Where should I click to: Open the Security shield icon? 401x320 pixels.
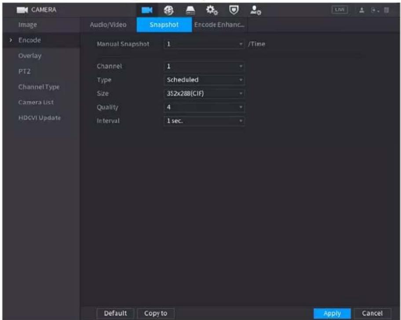234,10
